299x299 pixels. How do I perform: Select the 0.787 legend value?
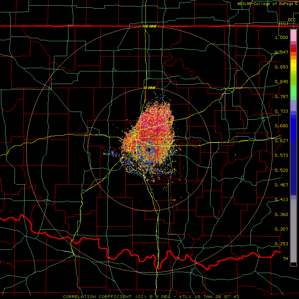[281, 96]
